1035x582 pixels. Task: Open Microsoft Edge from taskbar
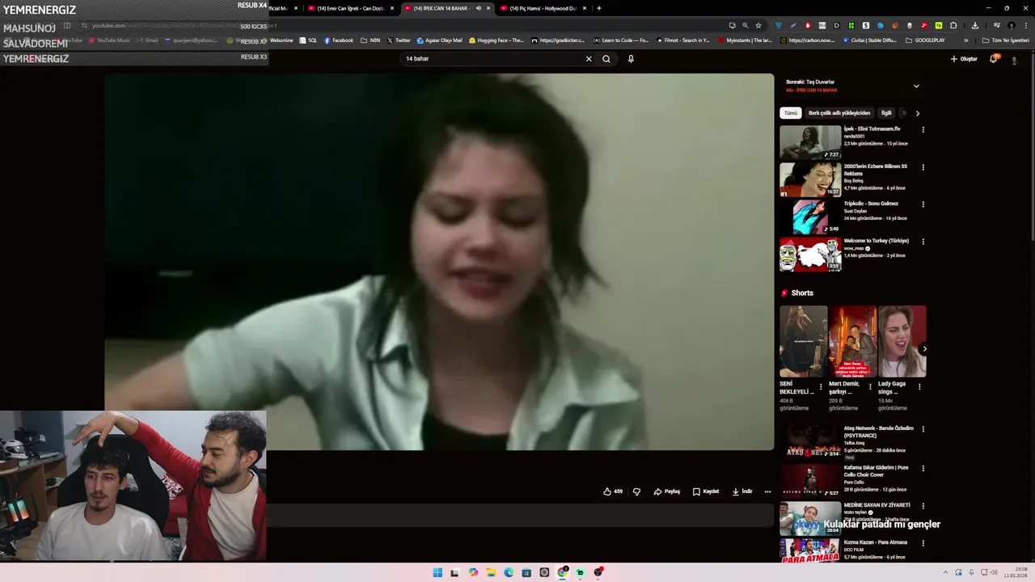[x=509, y=572]
